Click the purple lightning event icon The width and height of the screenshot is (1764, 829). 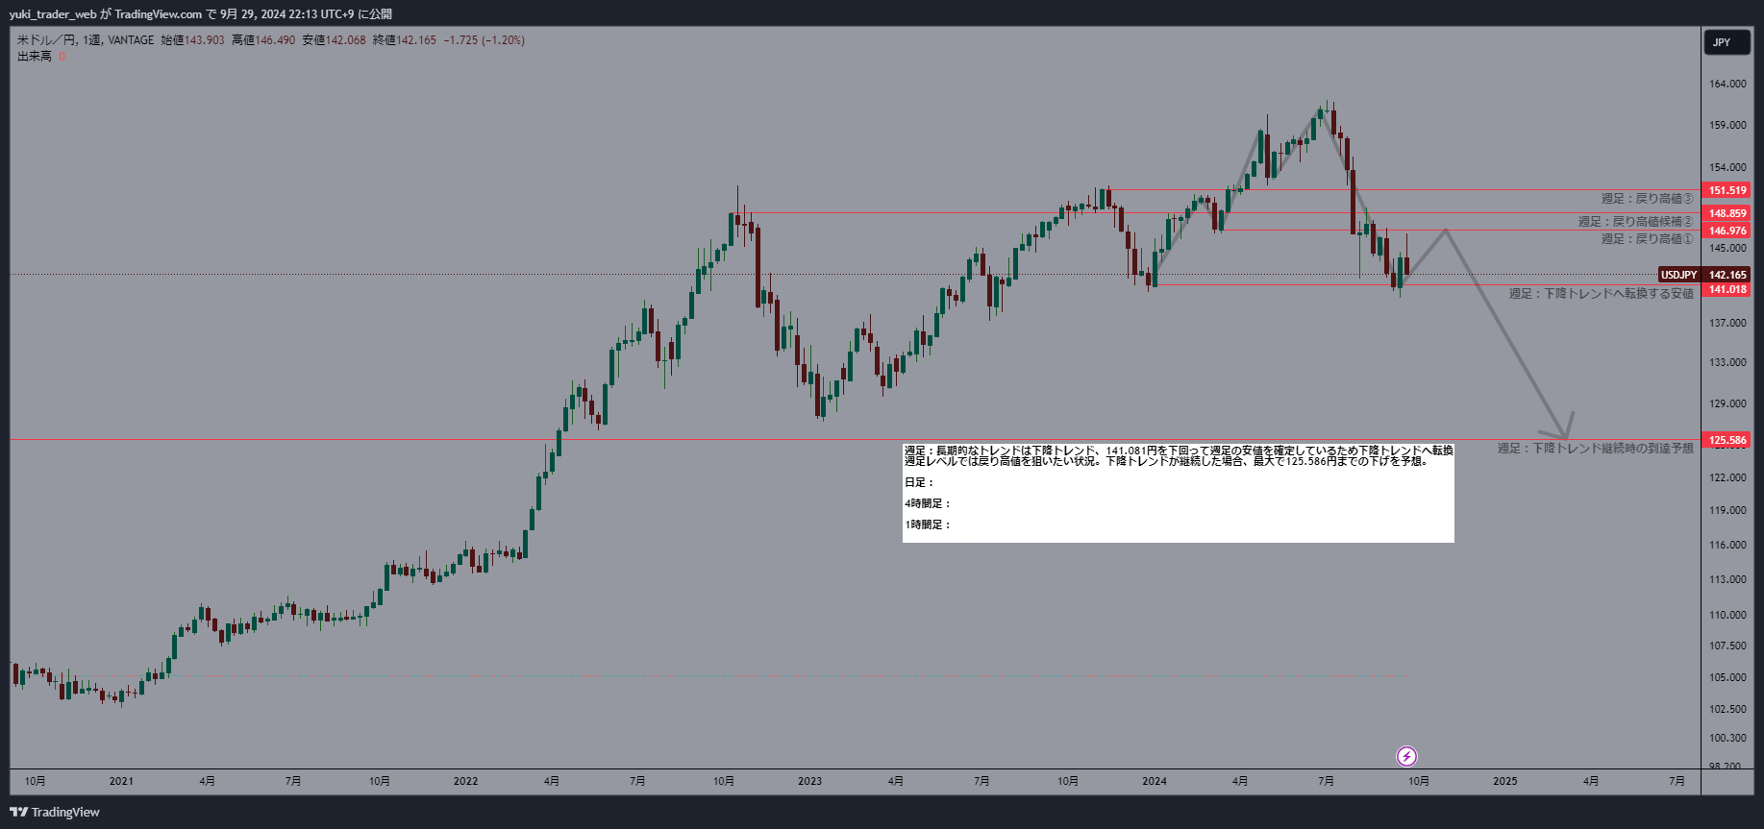[1406, 756]
